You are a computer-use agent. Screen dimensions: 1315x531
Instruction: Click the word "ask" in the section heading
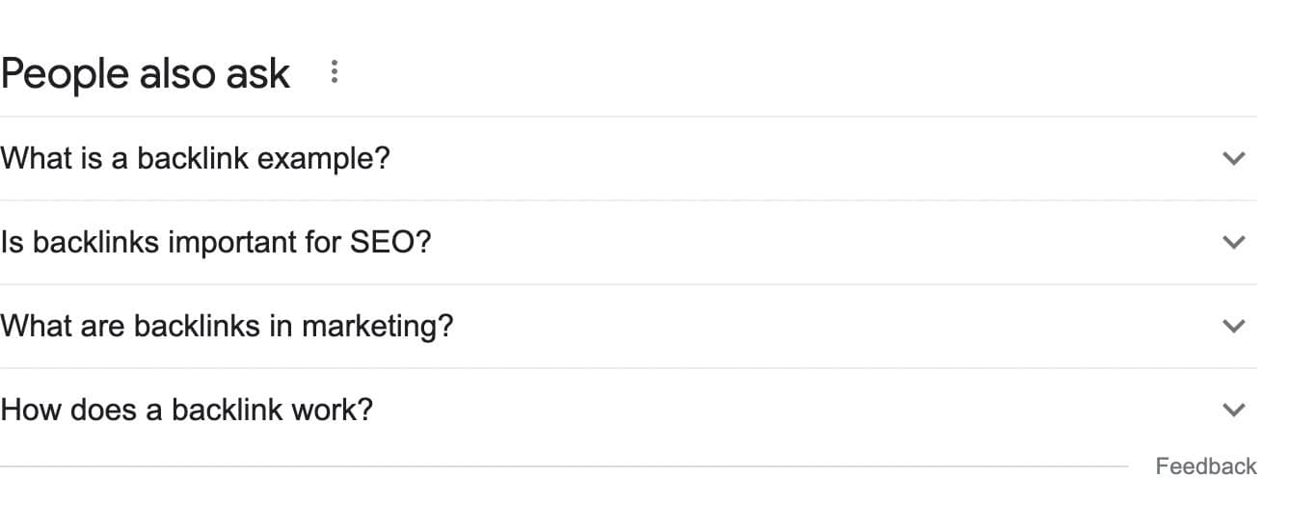[x=257, y=74]
